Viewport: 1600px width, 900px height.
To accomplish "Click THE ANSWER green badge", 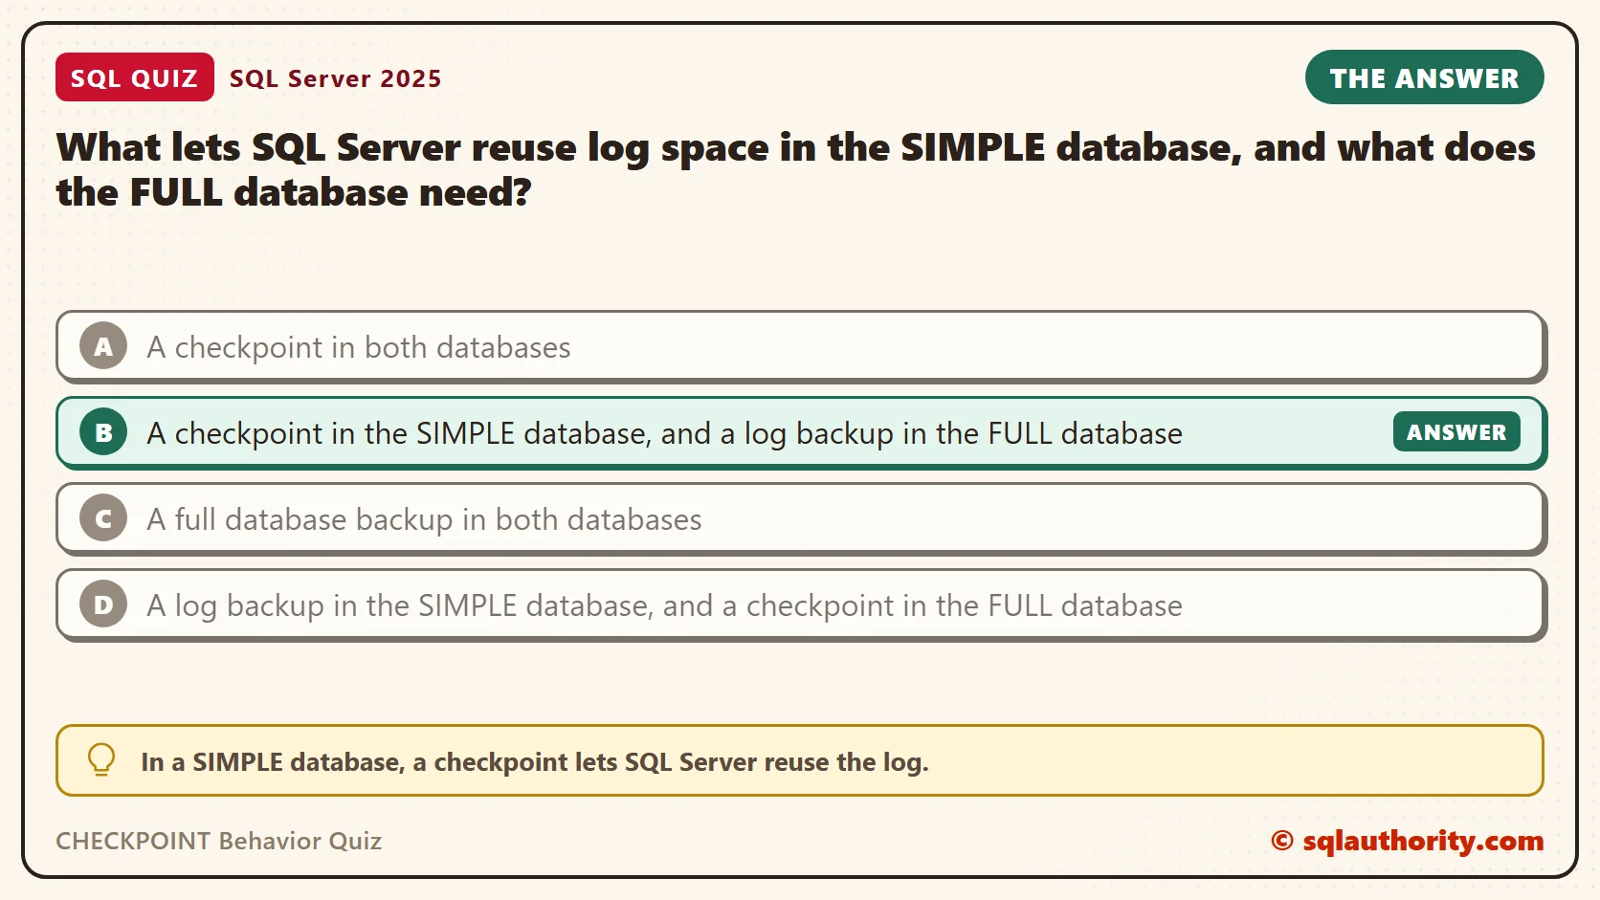I will pyautogui.click(x=1424, y=77).
